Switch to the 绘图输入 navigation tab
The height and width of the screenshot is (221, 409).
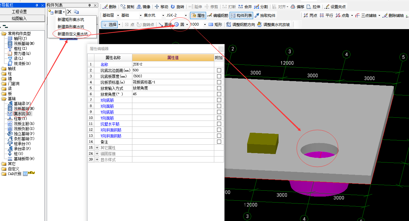tap(19, 18)
